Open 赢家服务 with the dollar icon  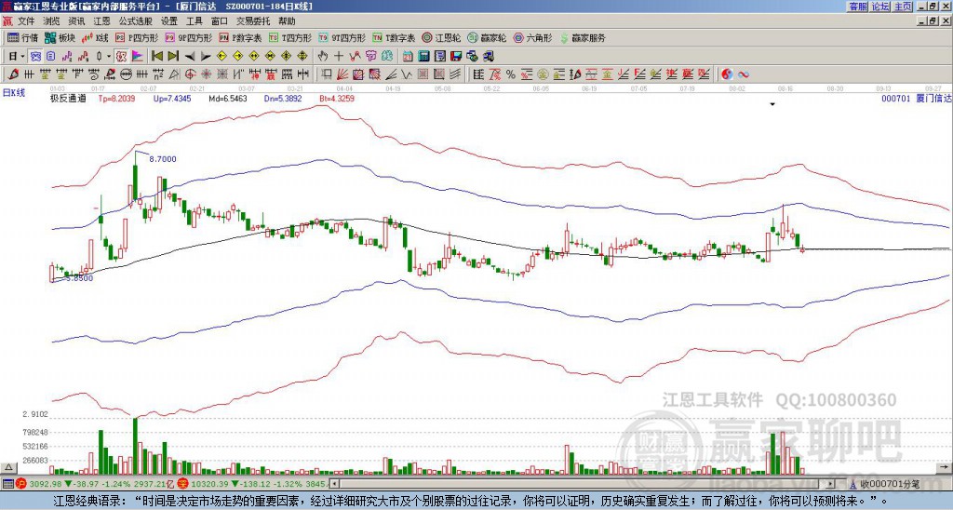click(583, 37)
